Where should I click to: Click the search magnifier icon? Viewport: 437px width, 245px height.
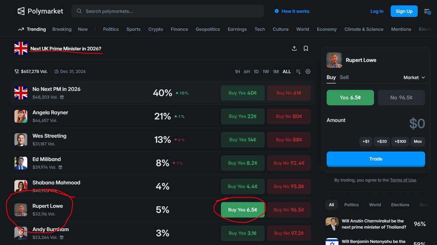point(79,11)
